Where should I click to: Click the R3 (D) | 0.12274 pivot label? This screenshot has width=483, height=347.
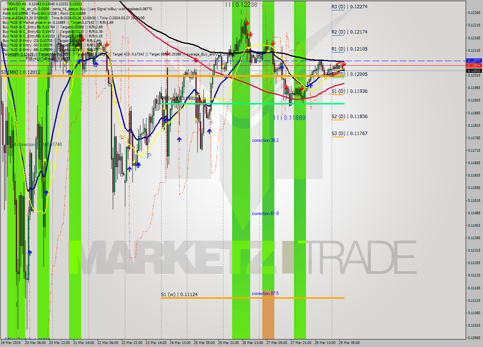[x=349, y=6]
